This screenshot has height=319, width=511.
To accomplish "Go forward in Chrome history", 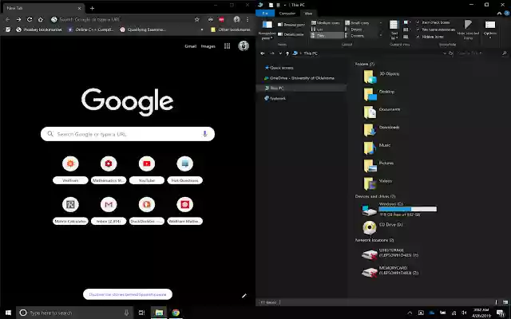I will (18, 19).
